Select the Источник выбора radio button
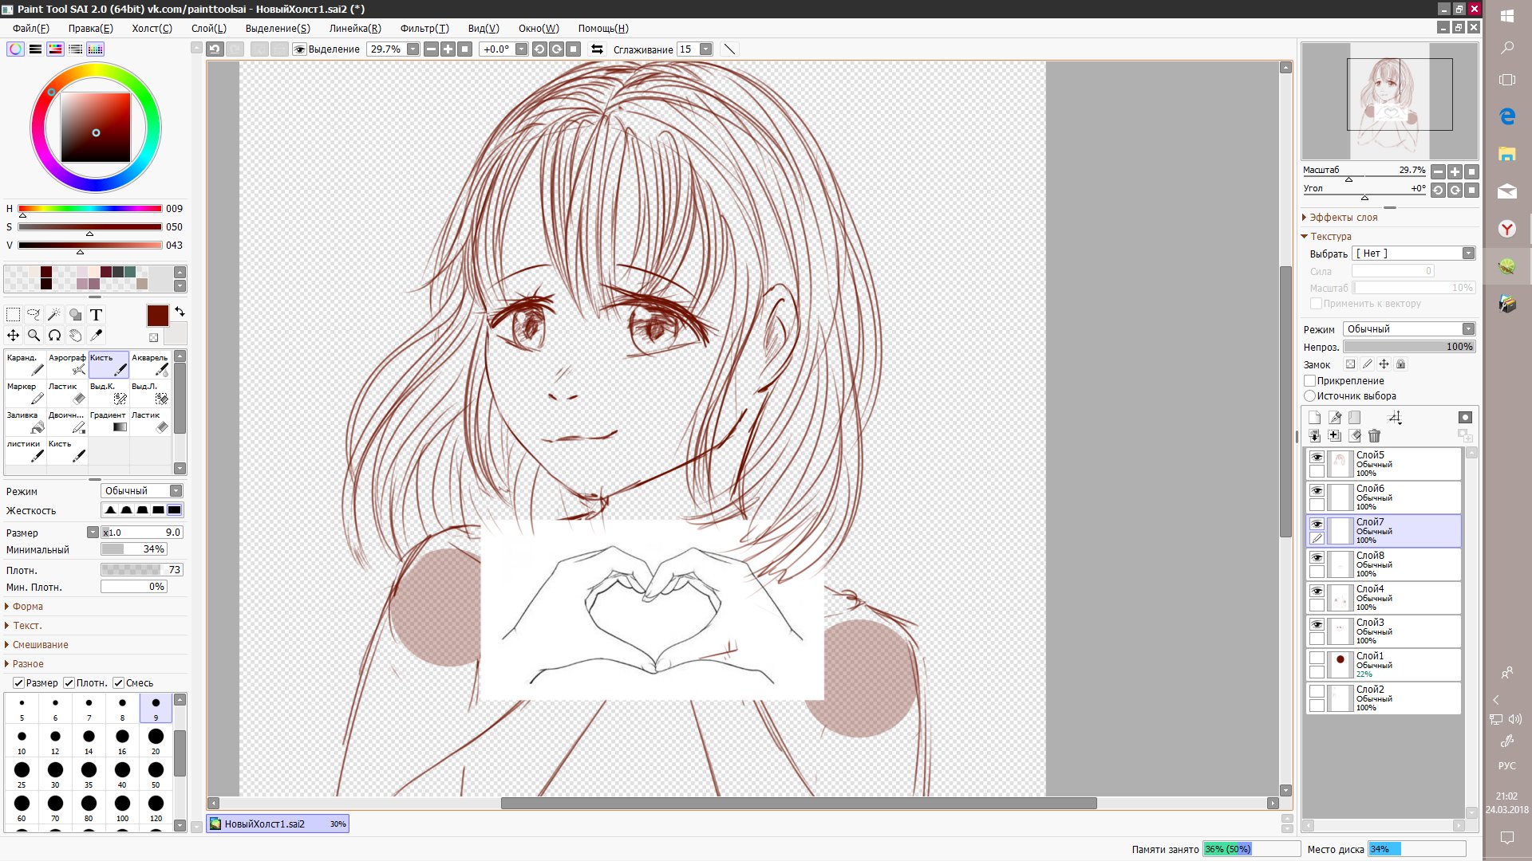1532x861 pixels. (1310, 396)
